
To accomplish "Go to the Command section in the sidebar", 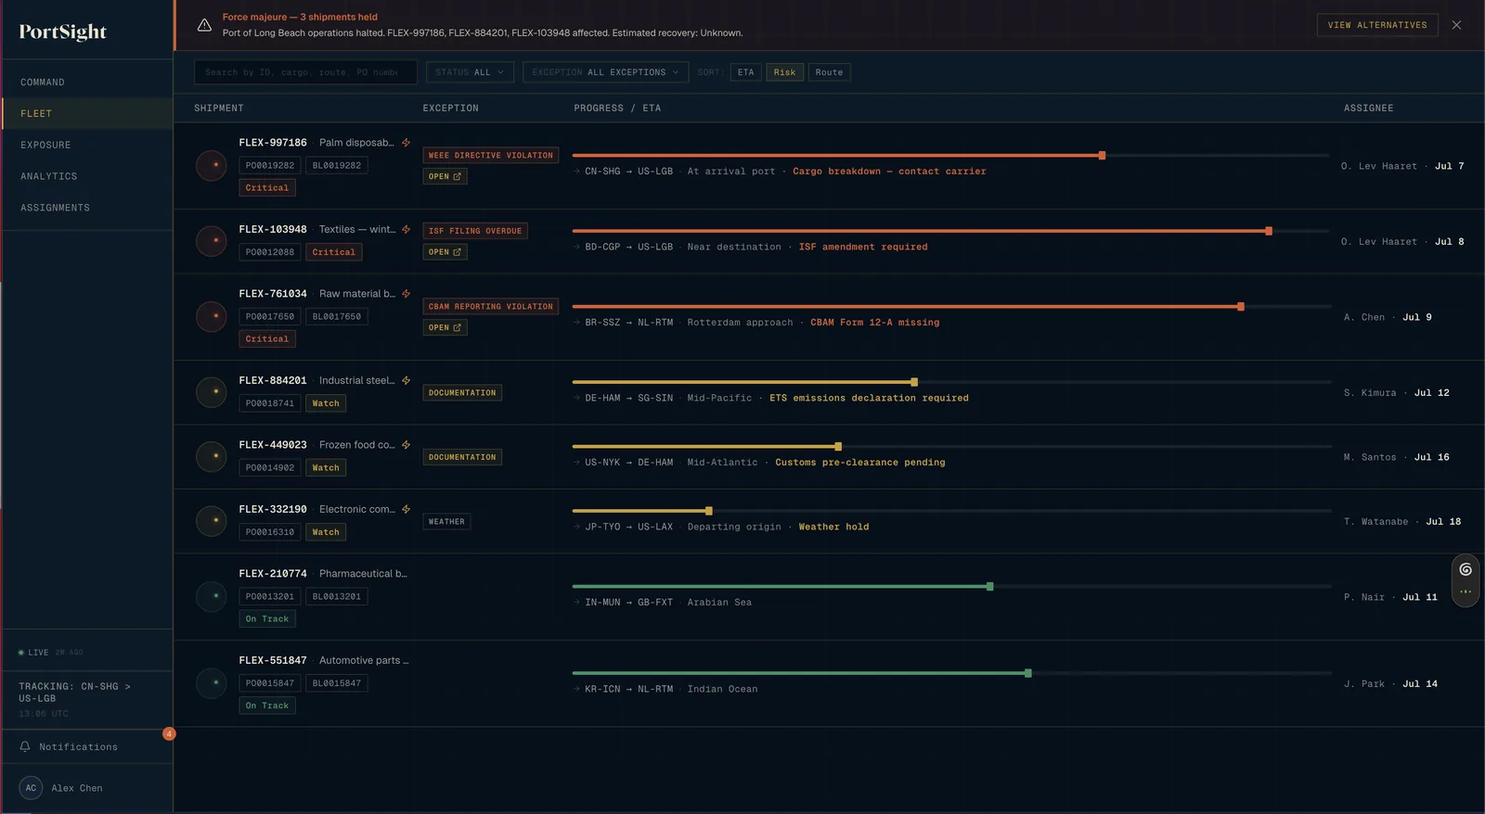I will 87,82.
